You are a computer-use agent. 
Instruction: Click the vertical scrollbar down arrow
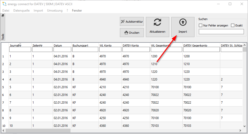pos(244,126)
